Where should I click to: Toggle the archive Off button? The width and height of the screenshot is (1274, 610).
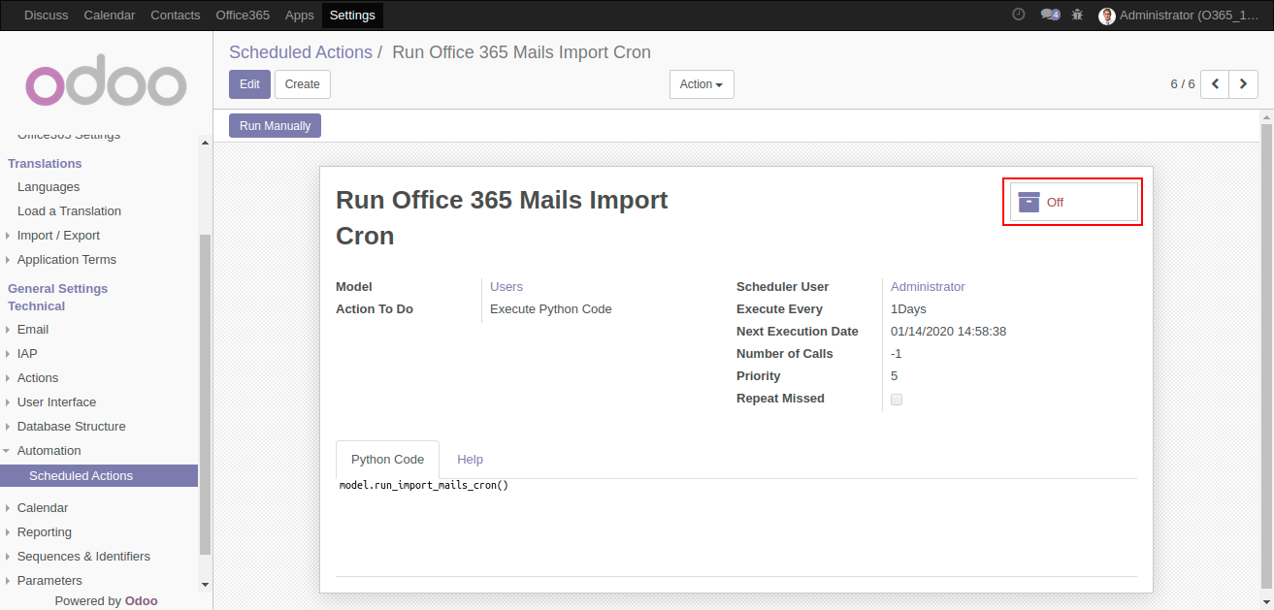click(x=1073, y=202)
